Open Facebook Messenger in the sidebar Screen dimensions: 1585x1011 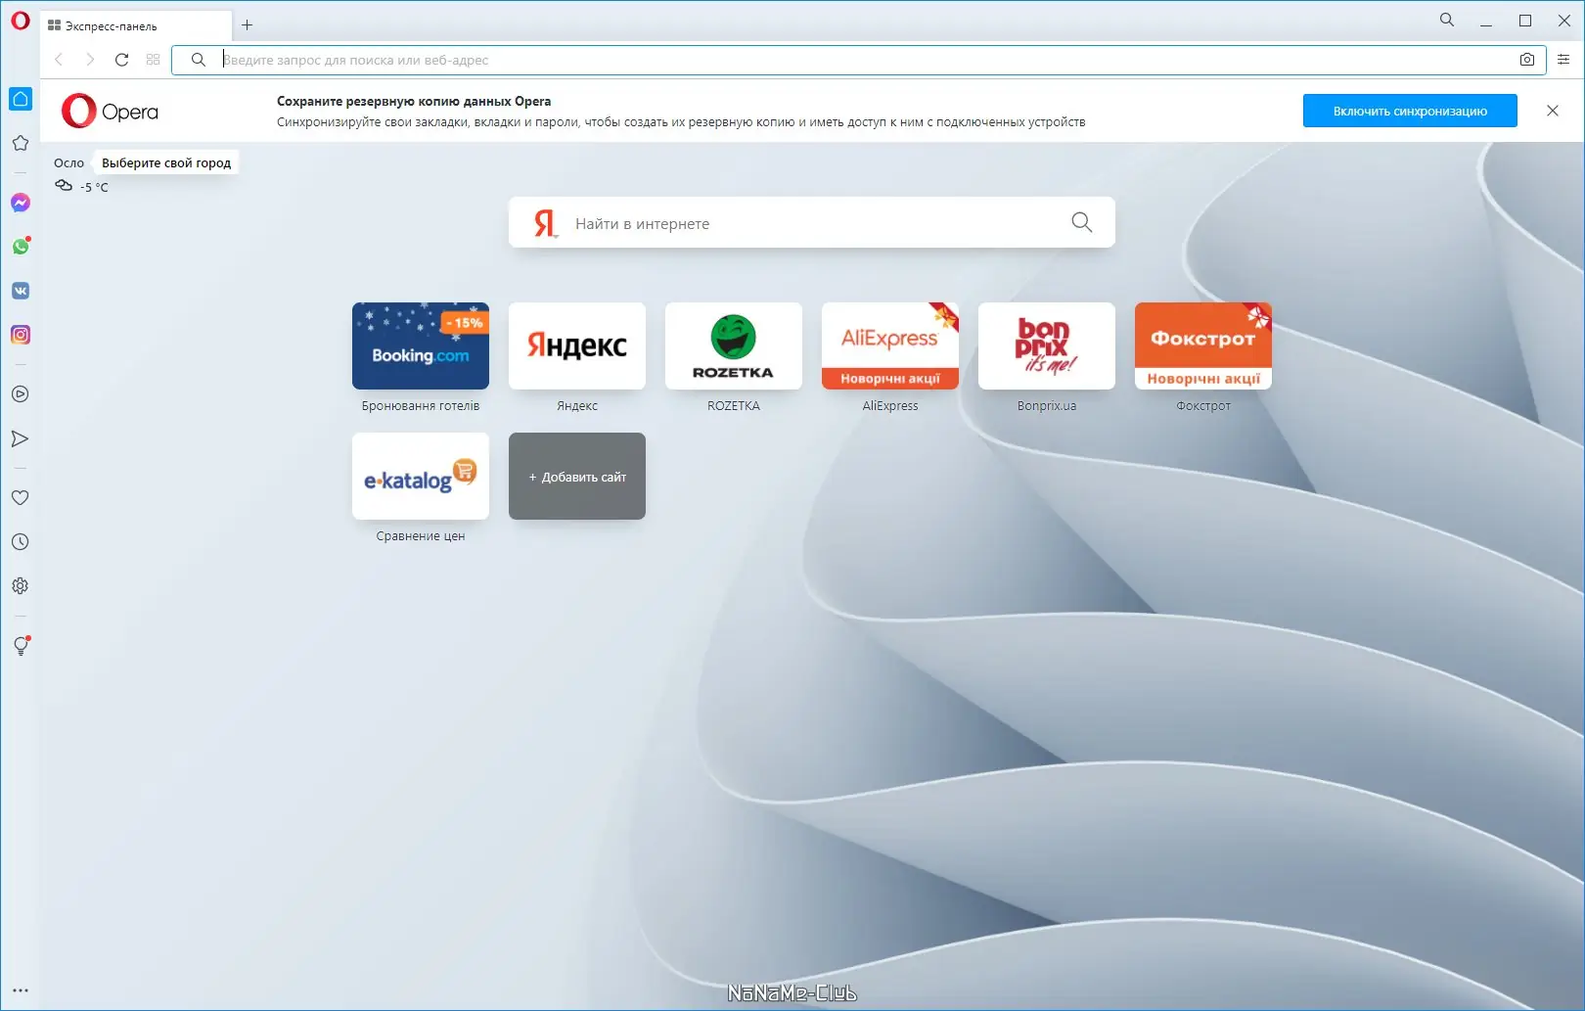[x=21, y=203]
